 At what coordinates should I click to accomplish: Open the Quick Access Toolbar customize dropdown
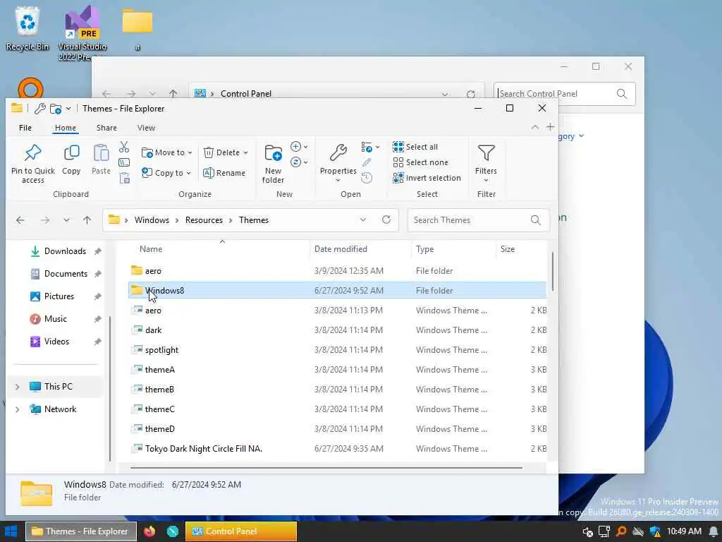(x=68, y=109)
